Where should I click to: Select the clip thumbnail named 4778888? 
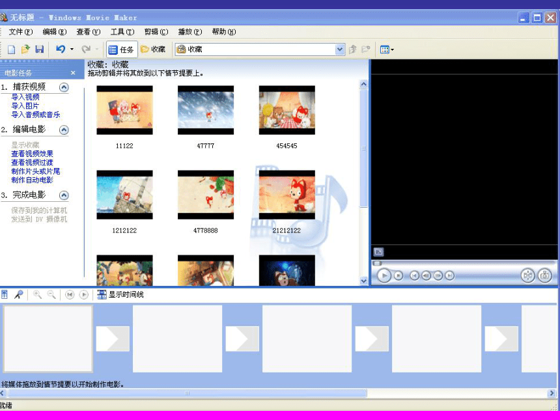coord(206,195)
